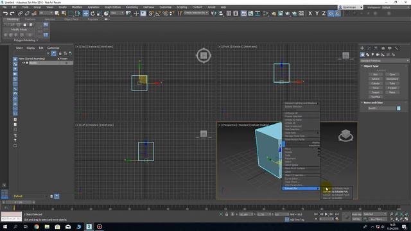Select the Shapes category in Create panel
411x231 pixels.
tap(367, 55)
